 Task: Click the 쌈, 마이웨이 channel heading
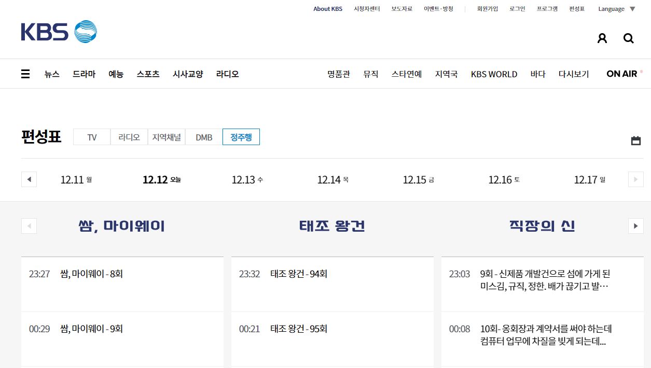(x=122, y=226)
